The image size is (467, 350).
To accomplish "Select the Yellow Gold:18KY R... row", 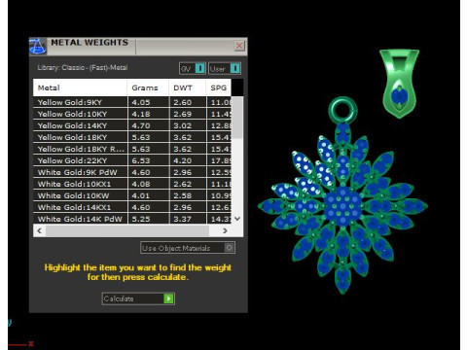I will pos(132,149).
